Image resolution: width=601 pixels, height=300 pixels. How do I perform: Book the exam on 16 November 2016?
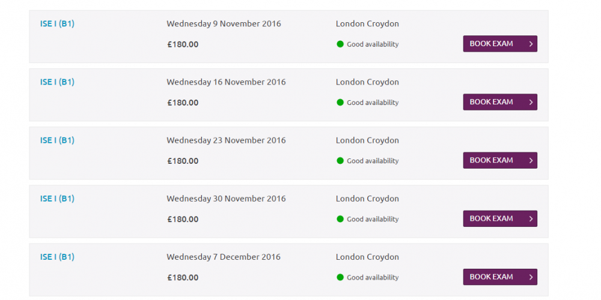[x=500, y=102]
